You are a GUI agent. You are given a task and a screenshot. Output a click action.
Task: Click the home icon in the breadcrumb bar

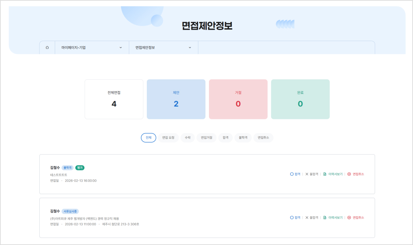(47, 47)
